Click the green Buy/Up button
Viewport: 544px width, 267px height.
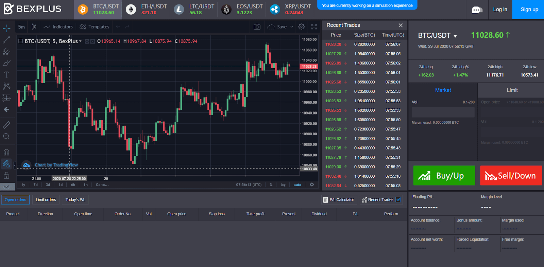[x=444, y=176]
